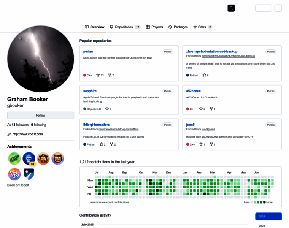
Task: Click the blank wide button in top-right header
Action: point(264,8)
